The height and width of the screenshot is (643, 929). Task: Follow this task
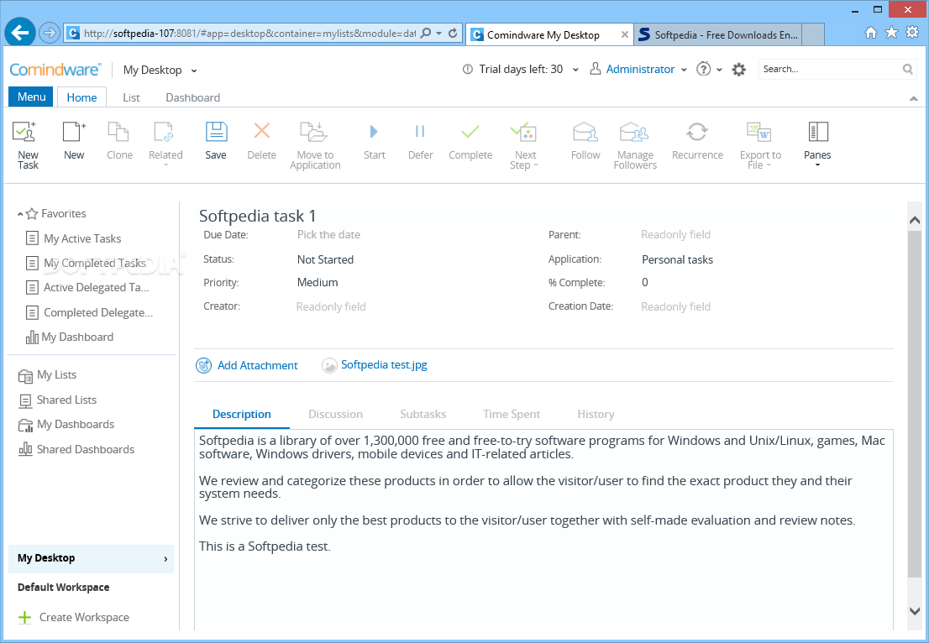pyautogui.click(x=585, y=140)
